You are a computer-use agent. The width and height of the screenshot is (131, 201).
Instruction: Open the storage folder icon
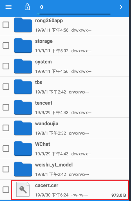23,46
